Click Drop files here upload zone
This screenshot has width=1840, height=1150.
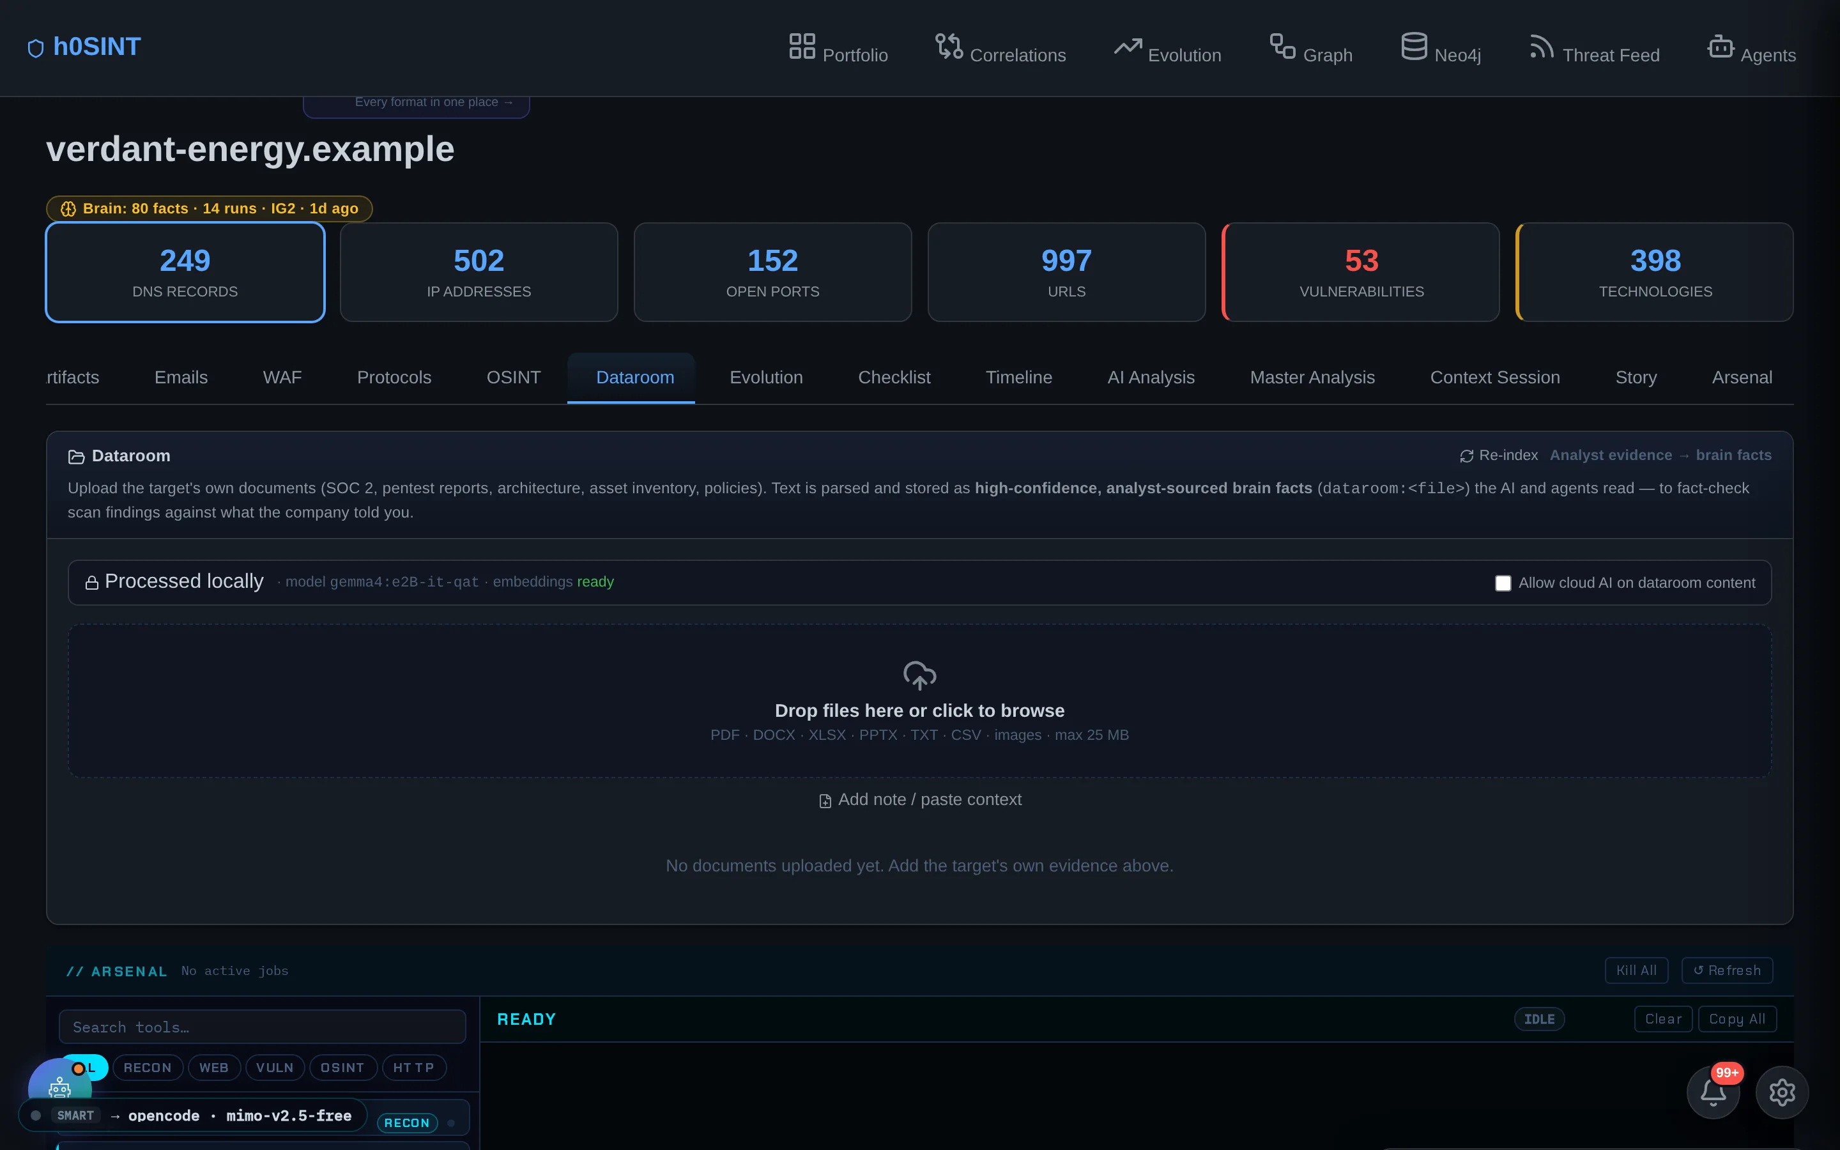919,700
